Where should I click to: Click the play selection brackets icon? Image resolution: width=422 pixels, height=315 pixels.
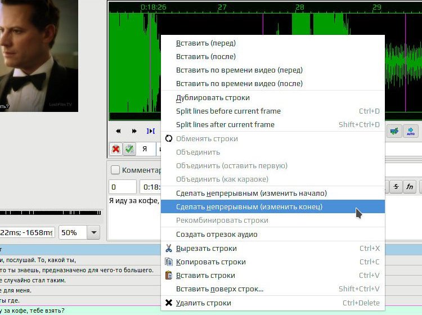coord(150,131)
